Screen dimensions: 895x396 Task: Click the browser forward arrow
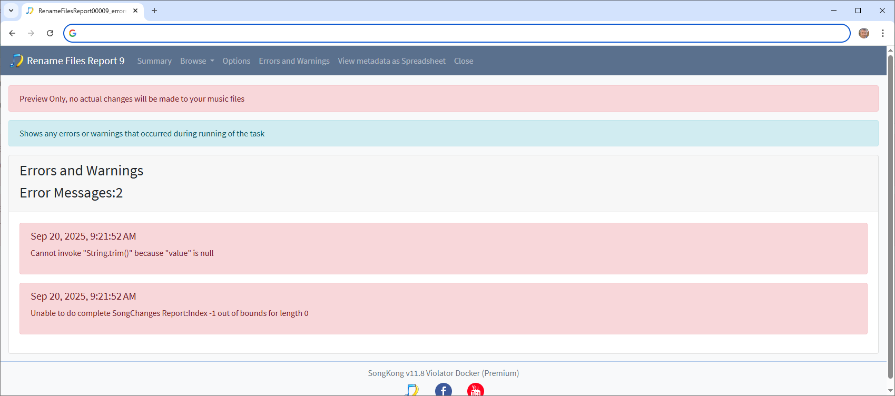pyautogui.click(x=31, y=33)
